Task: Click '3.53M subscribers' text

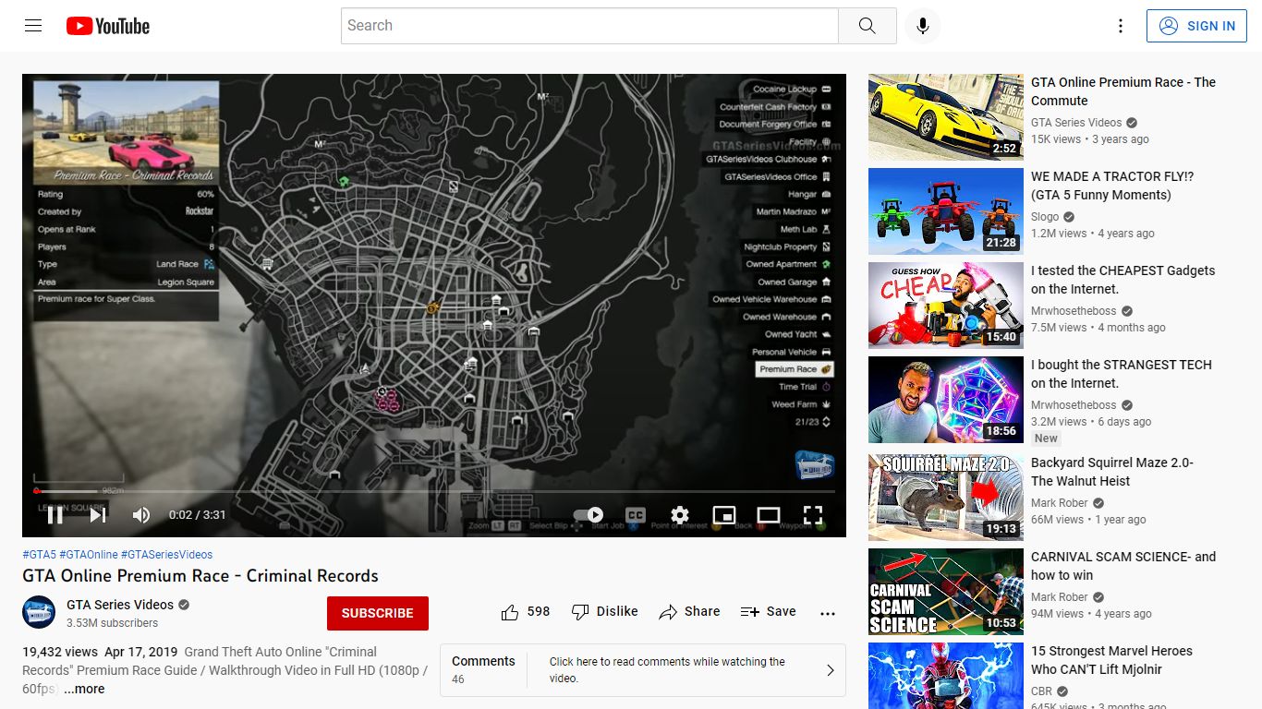Action: point(112,623)
